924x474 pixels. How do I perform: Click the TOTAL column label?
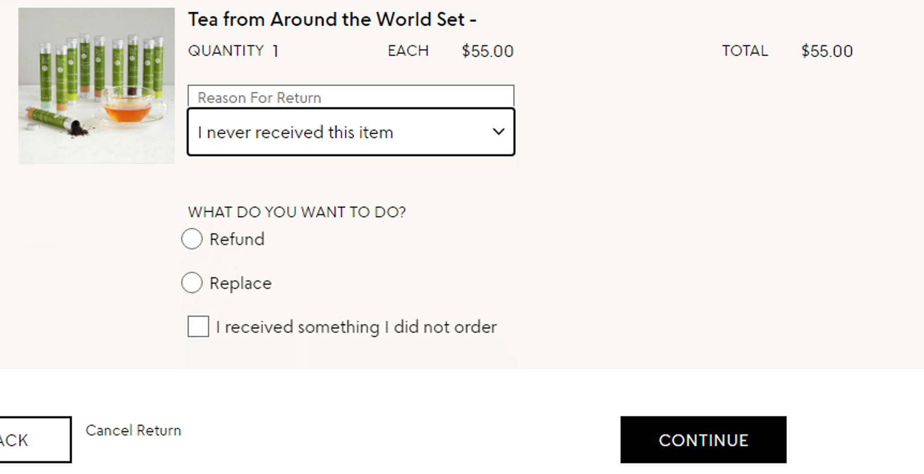pyautogui.click(x=745, y=51)
